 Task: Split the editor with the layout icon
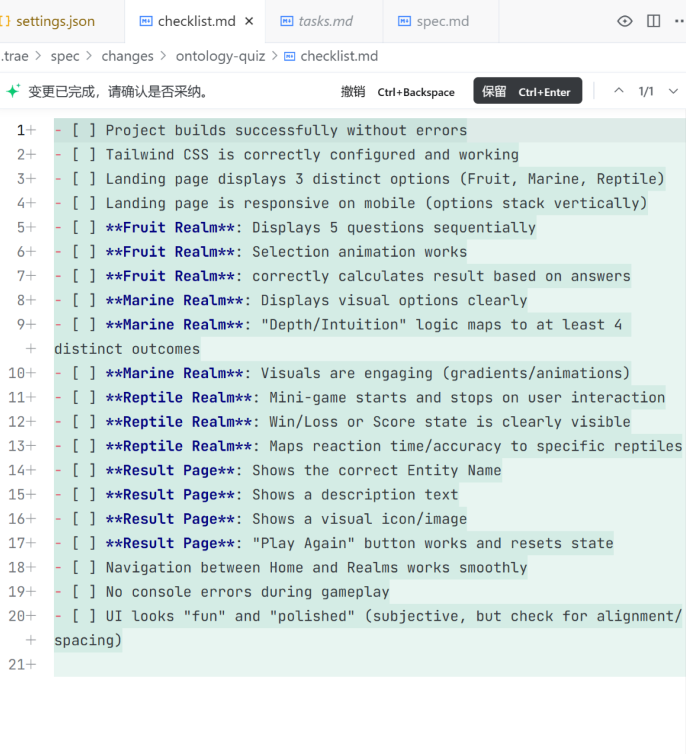pos(654,21)
